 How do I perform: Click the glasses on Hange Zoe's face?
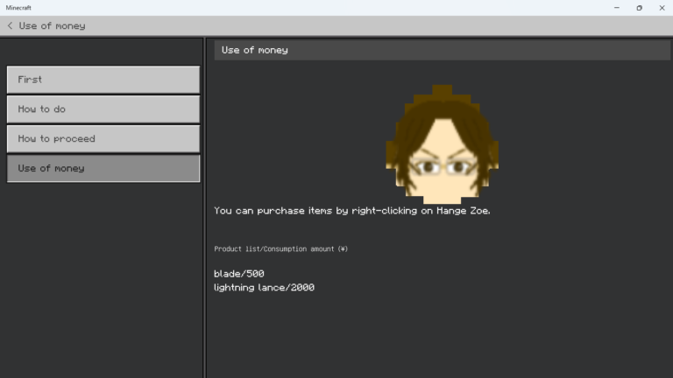point(442,164)
